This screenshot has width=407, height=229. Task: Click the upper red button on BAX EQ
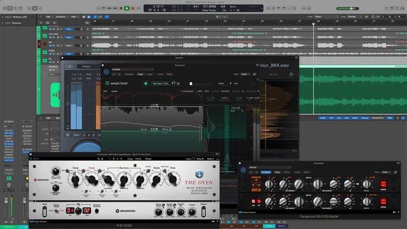(x=383, y=184)
